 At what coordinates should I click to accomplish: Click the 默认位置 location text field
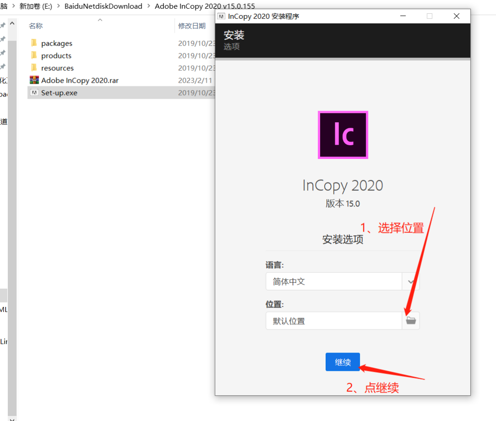334,320
